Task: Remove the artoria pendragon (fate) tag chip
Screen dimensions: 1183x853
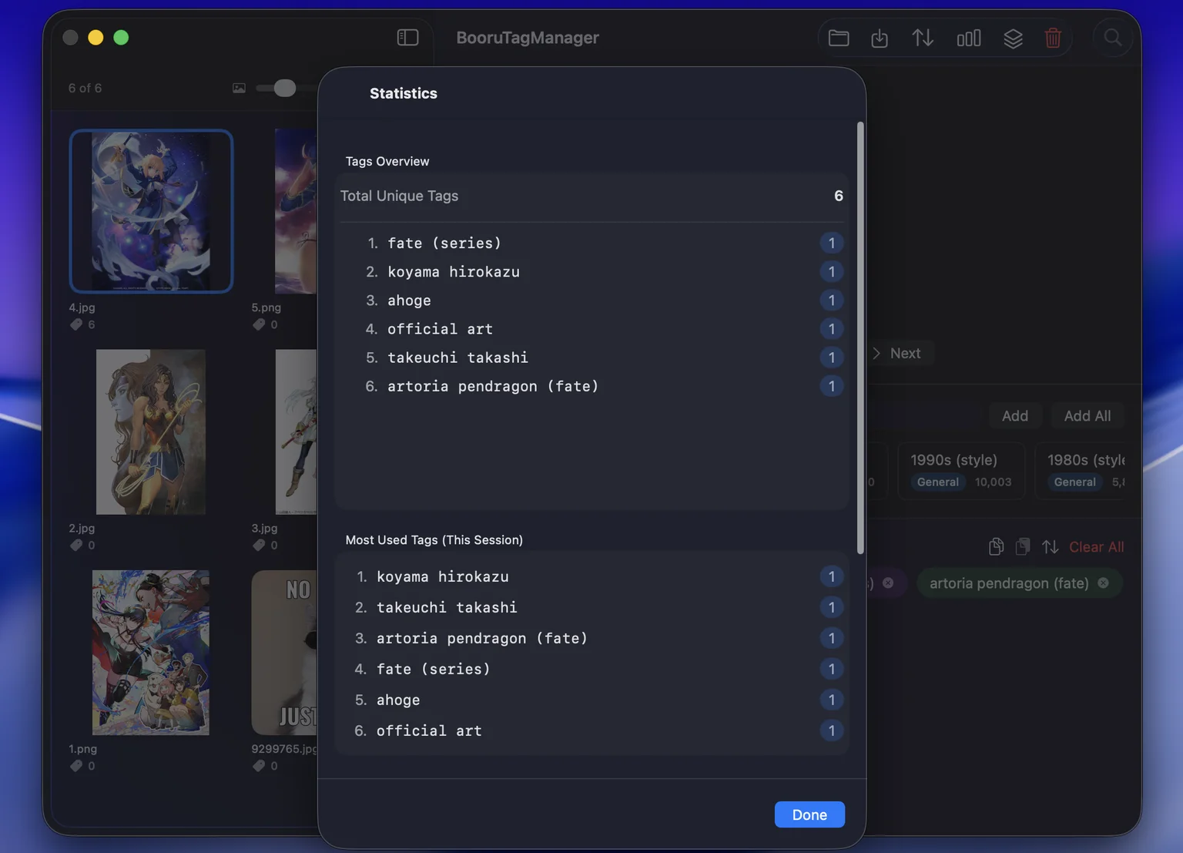Action: [1103, 583]
